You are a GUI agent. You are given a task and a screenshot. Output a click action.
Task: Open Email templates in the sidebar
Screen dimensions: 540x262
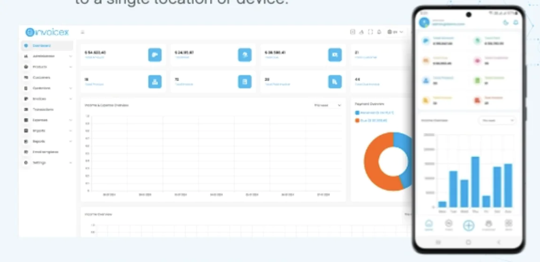click(x=47, y=152)
